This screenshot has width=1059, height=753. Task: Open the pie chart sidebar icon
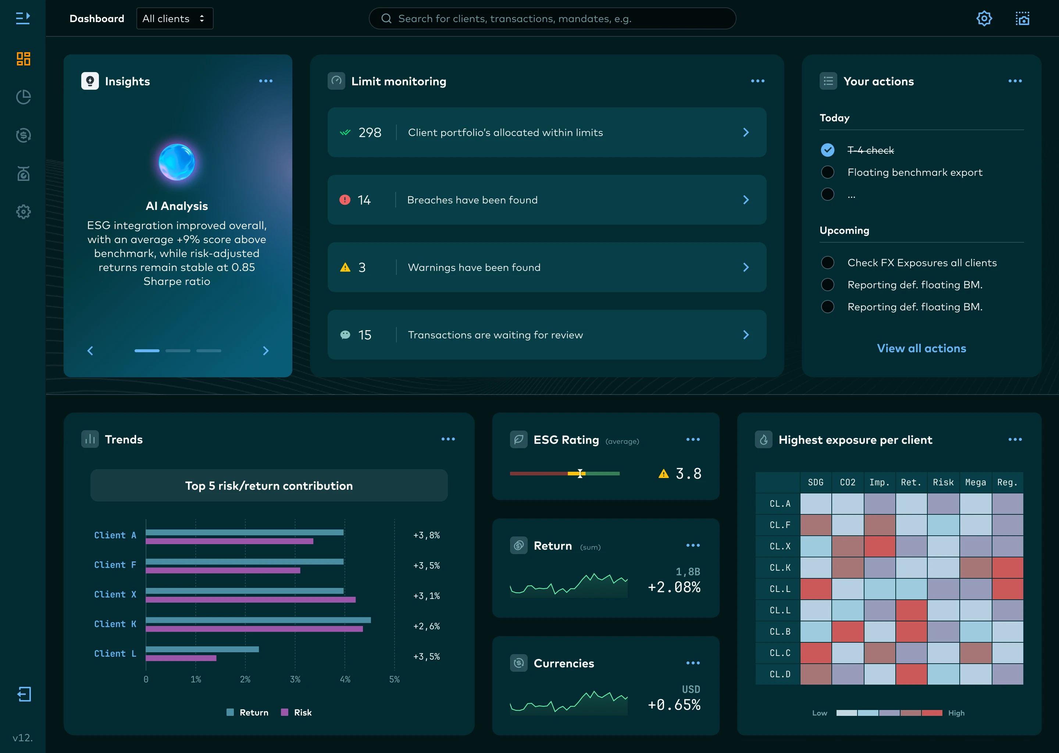point(23,97)
